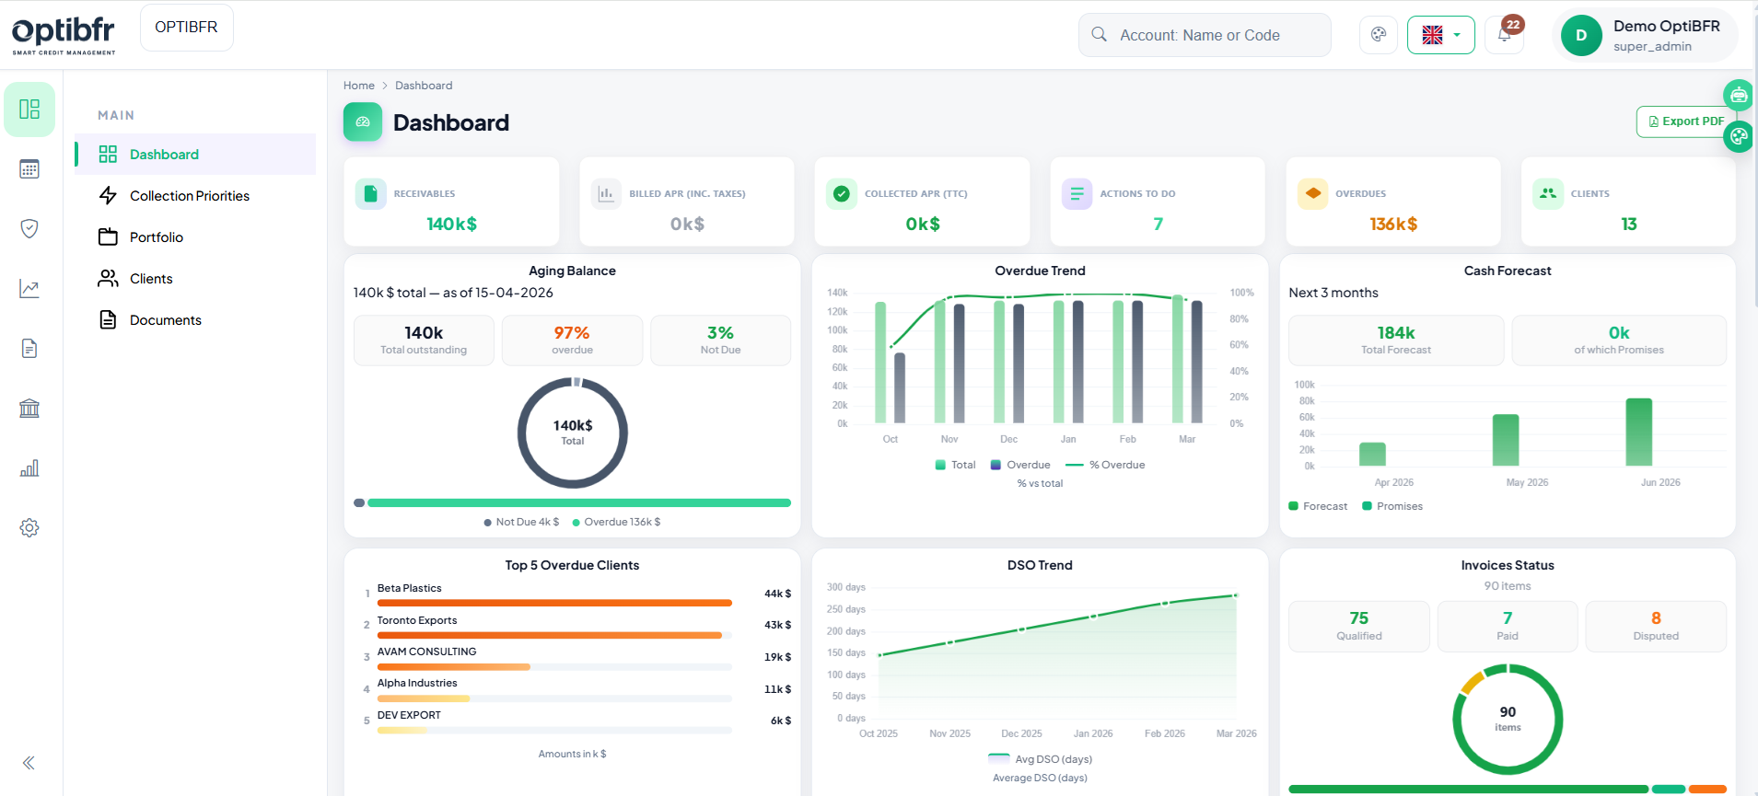Open the Portfolio menu item
The height and width of the screenshot is (796, 1758).
(156, 237)
